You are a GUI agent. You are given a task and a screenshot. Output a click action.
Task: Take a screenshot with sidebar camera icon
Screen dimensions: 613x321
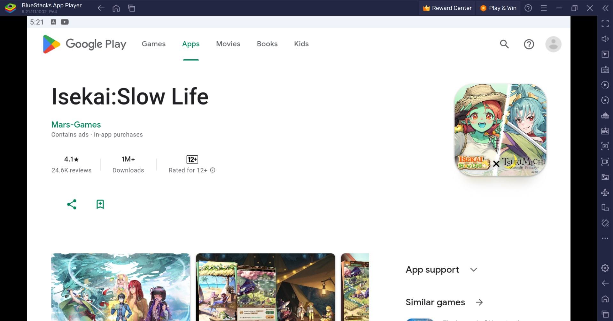click(x=605, y=146)
